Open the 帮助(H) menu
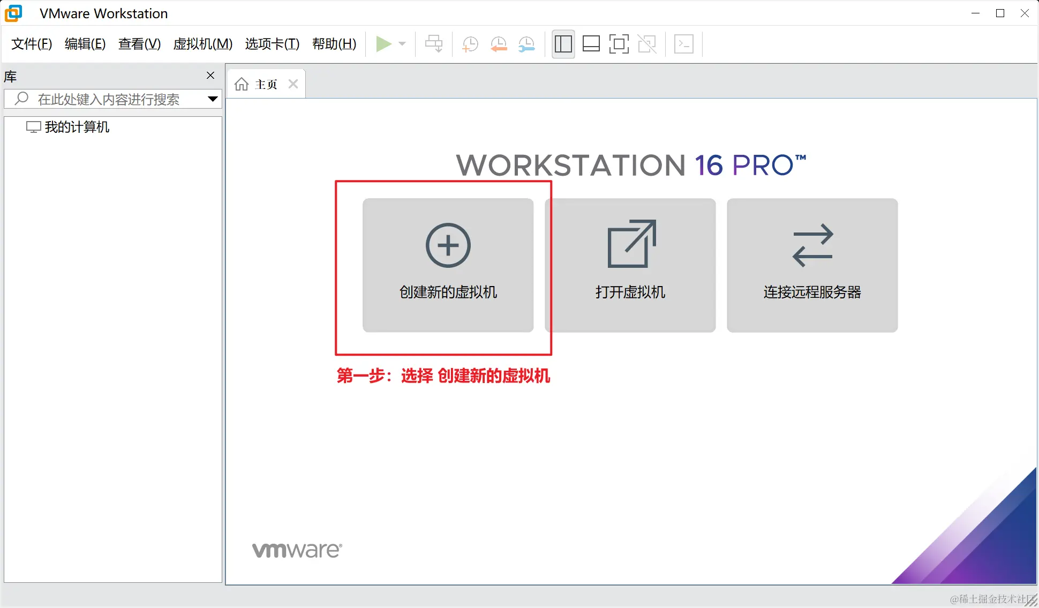Image resolution: width=1039 pixels, height=608 pixels. (x=334, y=44)
